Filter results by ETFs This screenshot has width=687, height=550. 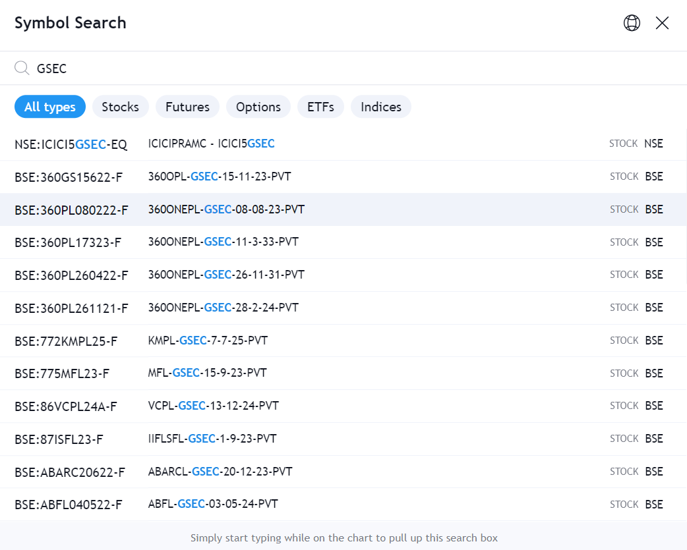point(320,107)
